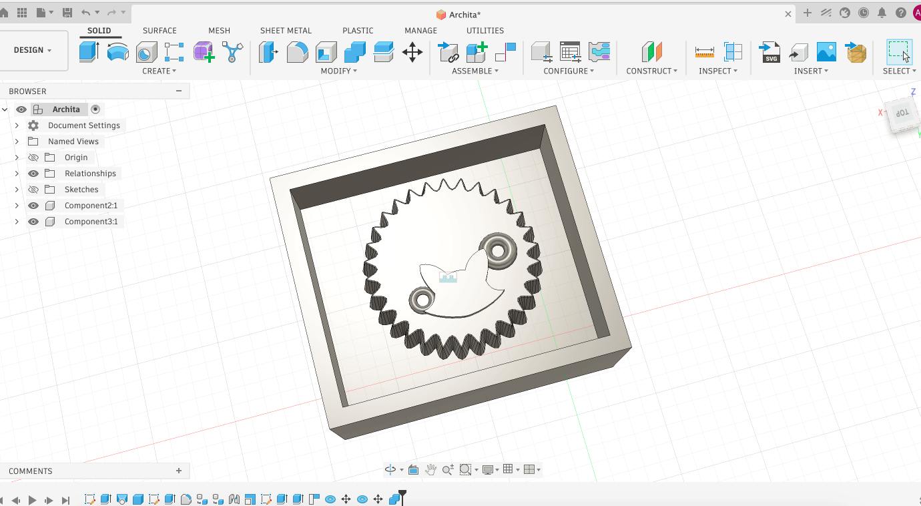This screenshot has height=506, width=921.
Task: Open the CONSTRUCT dropdown menu
Action: 651,71
